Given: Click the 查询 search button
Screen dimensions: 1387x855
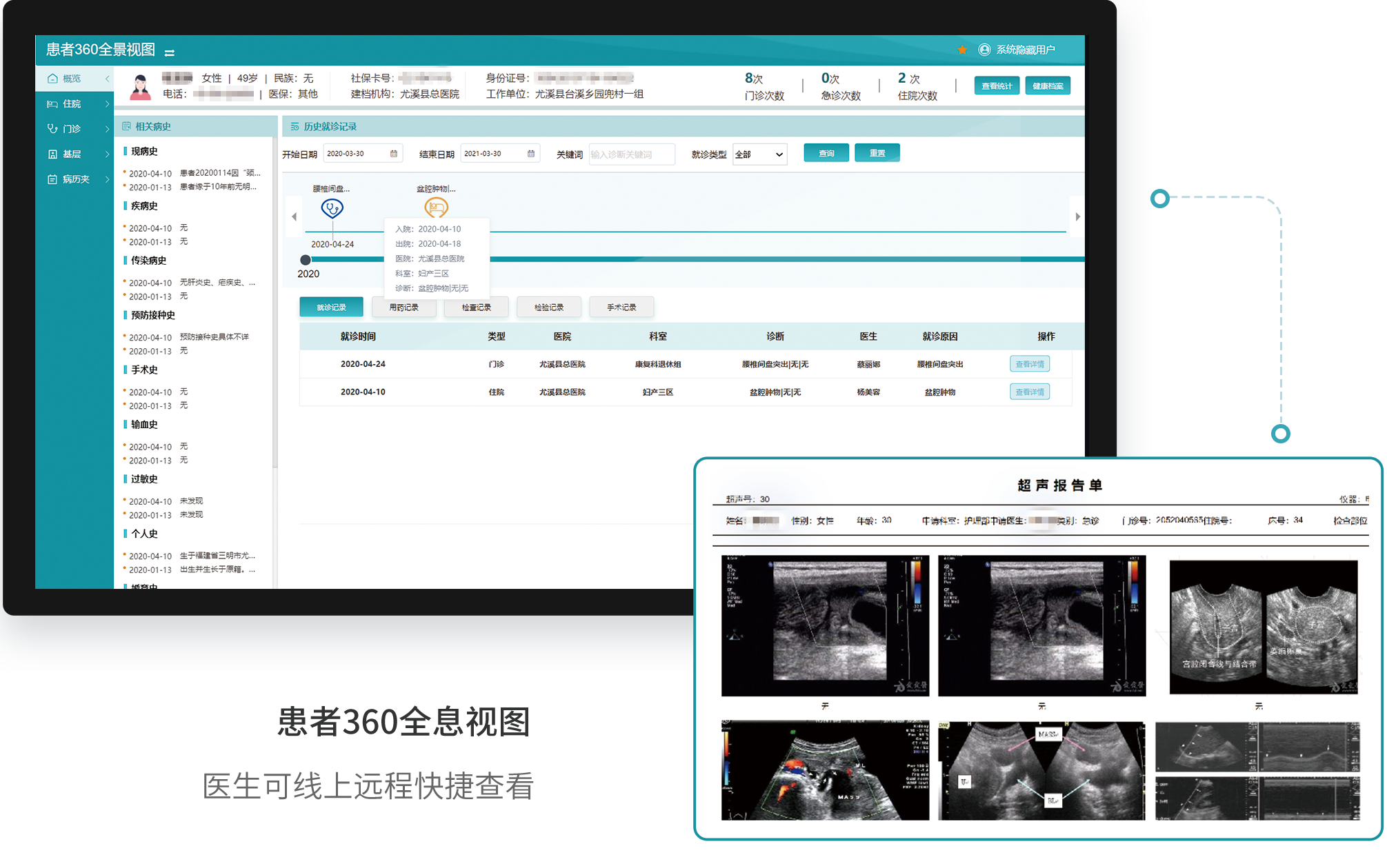Looking at the screenshot, I should 826,153.
